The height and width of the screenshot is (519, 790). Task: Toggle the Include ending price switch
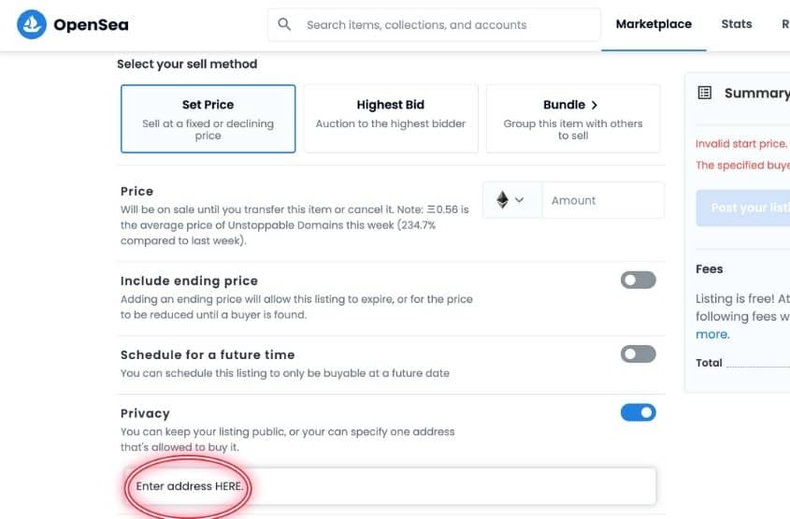coord(638,281)
